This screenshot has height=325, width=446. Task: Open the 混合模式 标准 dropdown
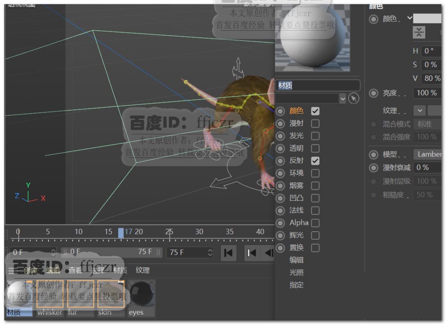(x=428, y=124)
